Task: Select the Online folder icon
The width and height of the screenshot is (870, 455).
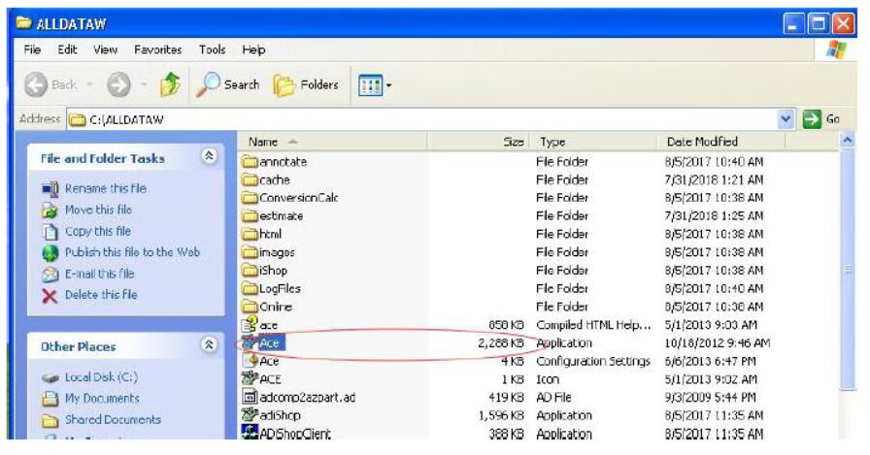Action: (x=251, y=307)
